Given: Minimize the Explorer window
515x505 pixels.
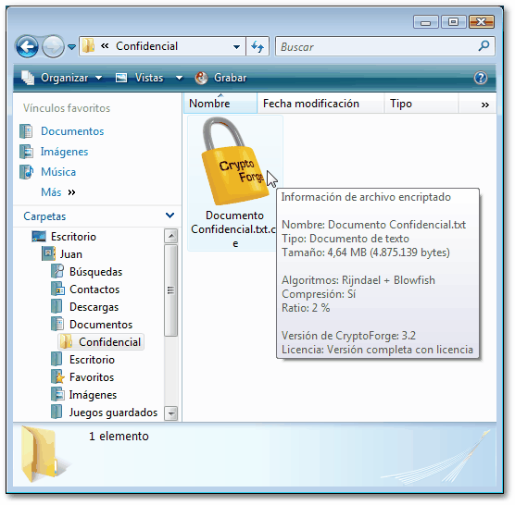Looking at the screenshot, I should pos(426,22).
